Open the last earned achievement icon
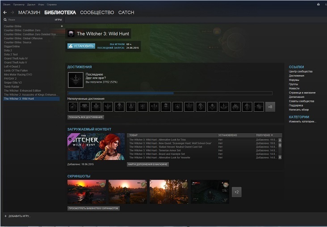Screen dimensions: 327x227 [75, 80]
